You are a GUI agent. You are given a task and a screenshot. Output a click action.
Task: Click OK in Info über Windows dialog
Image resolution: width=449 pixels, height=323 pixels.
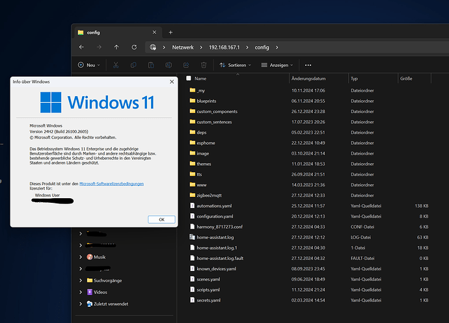coord(161,220)
